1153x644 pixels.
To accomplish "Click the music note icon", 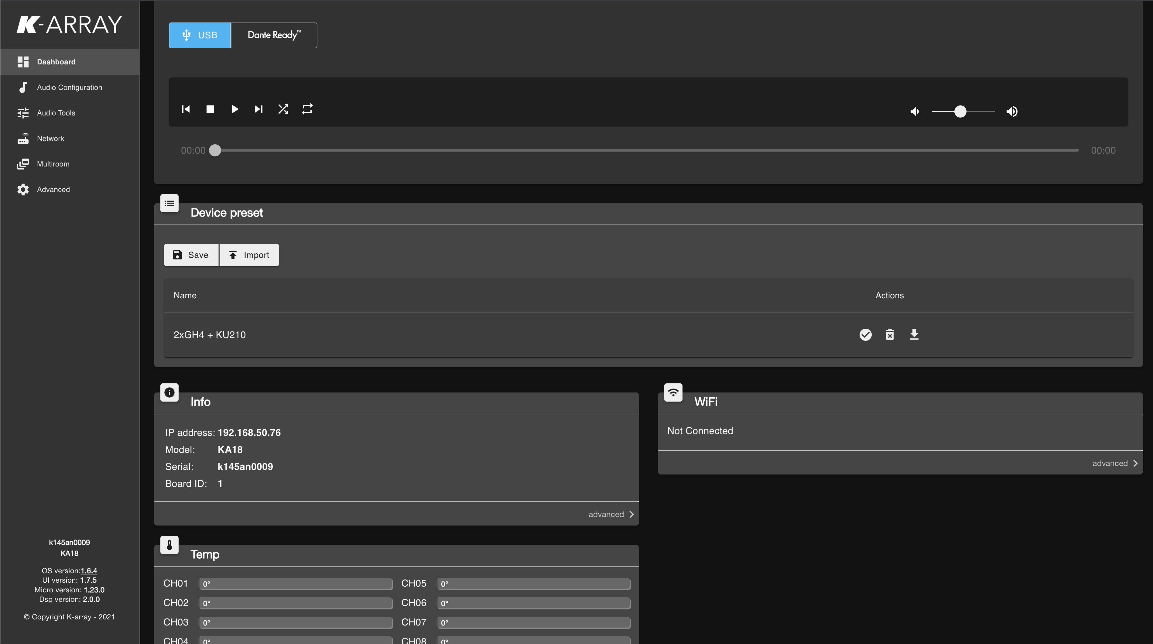I will click(x=23, y=87).
